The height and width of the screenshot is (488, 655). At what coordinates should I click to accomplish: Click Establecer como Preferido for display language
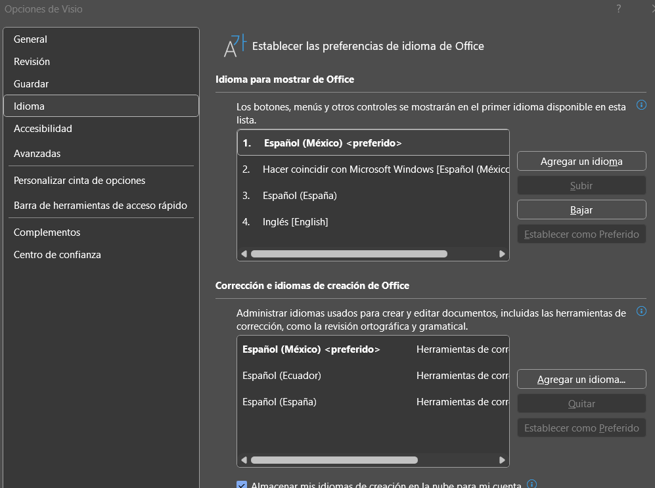[x=581, y=234]
